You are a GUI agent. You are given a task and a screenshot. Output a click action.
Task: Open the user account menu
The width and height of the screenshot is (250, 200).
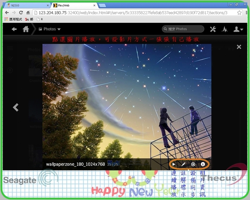(x=238, y=29)
